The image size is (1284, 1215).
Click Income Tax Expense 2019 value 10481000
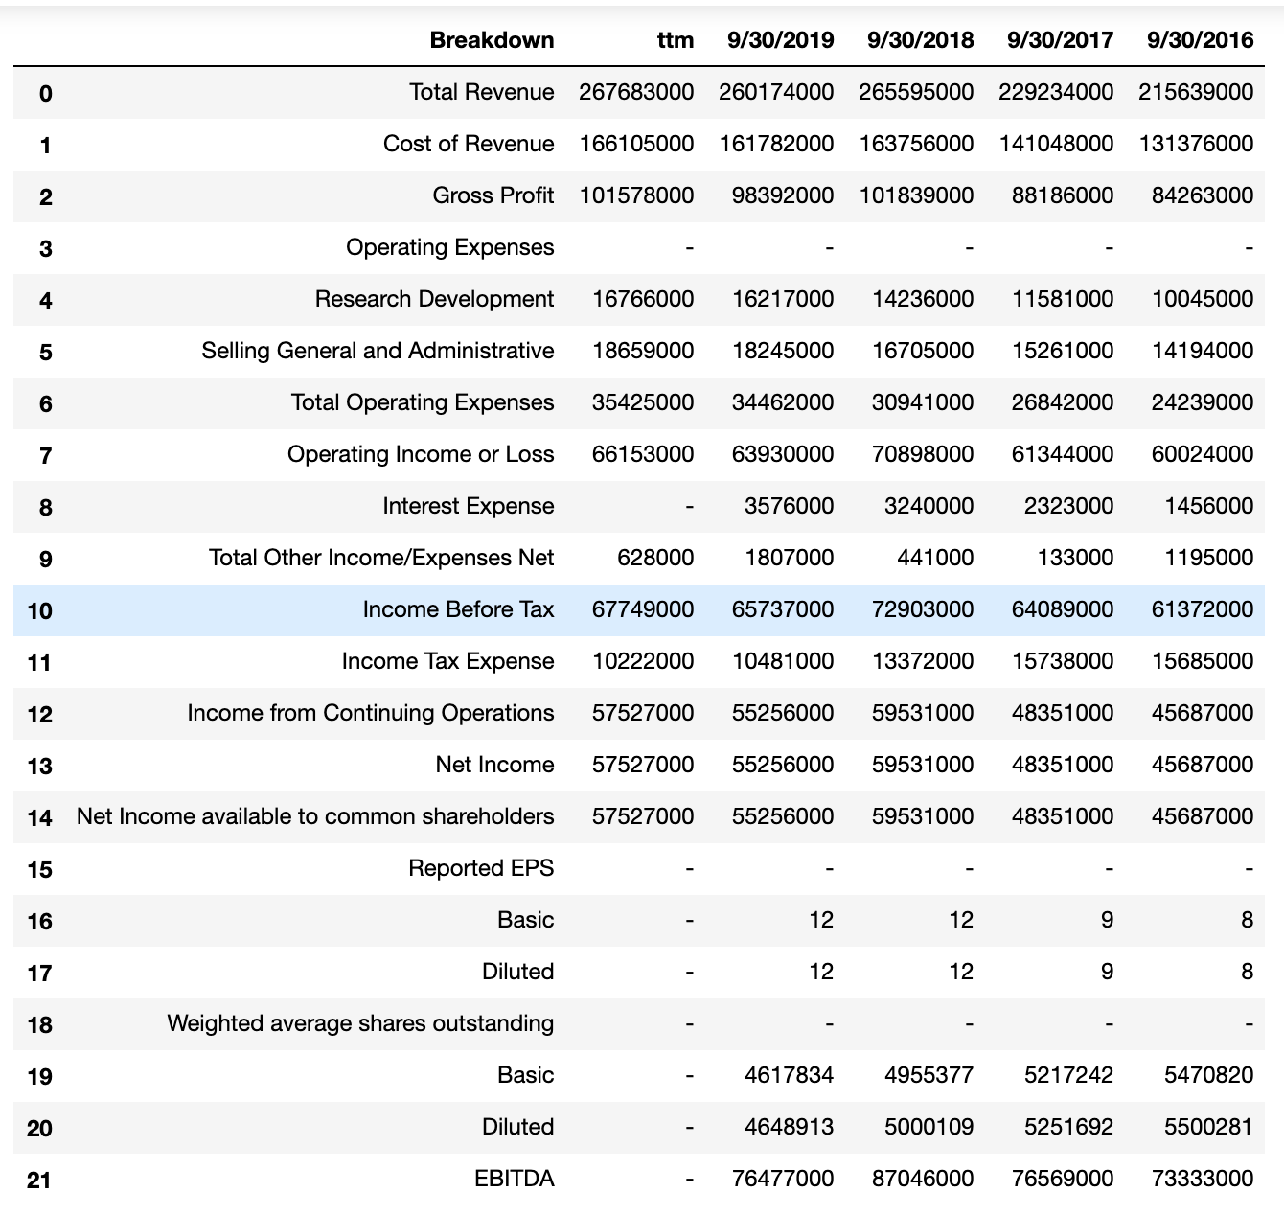(x=783, y=661)
